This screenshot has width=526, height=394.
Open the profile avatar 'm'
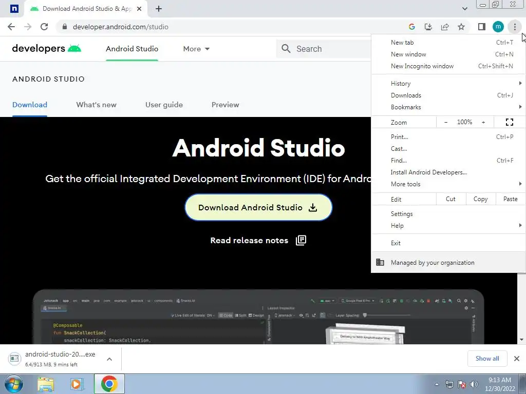(498, 27)
